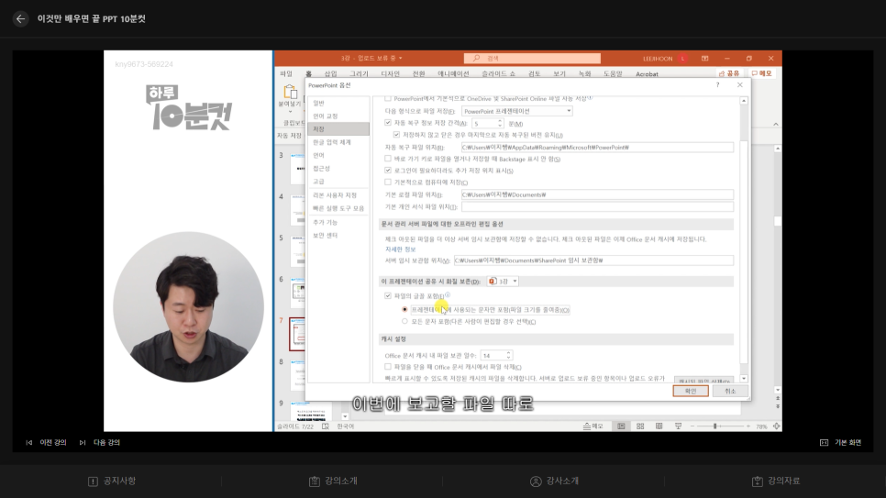Click the auto-recover interval spinner arrows
This screenshot has width=886, height=498.
point(500,123)
